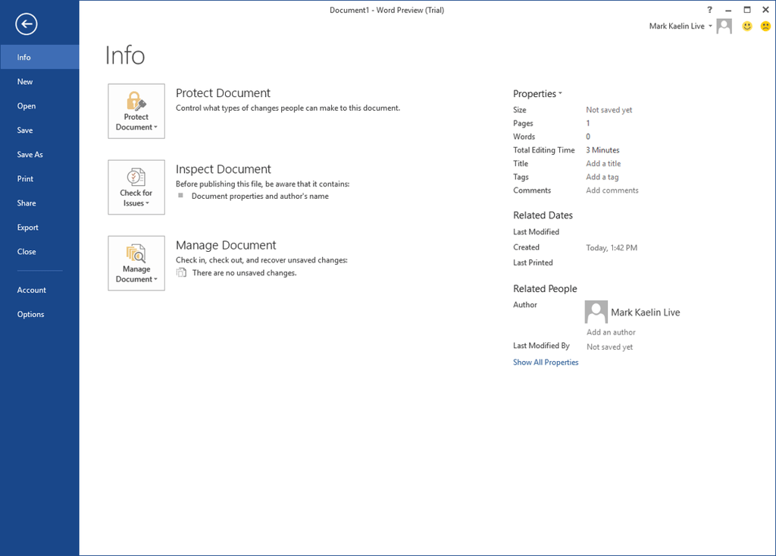Click Show All Properties link
This screenshot has width=776, height=556.
click(546, 363)
